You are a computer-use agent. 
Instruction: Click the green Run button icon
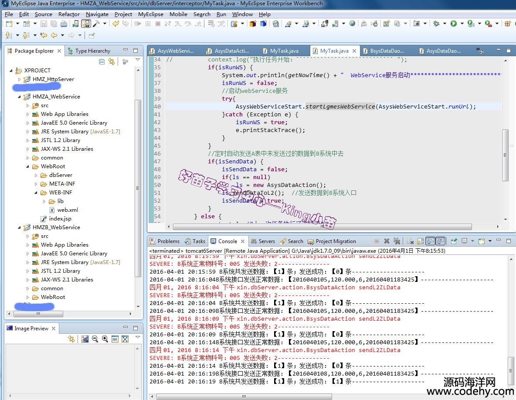454,24
